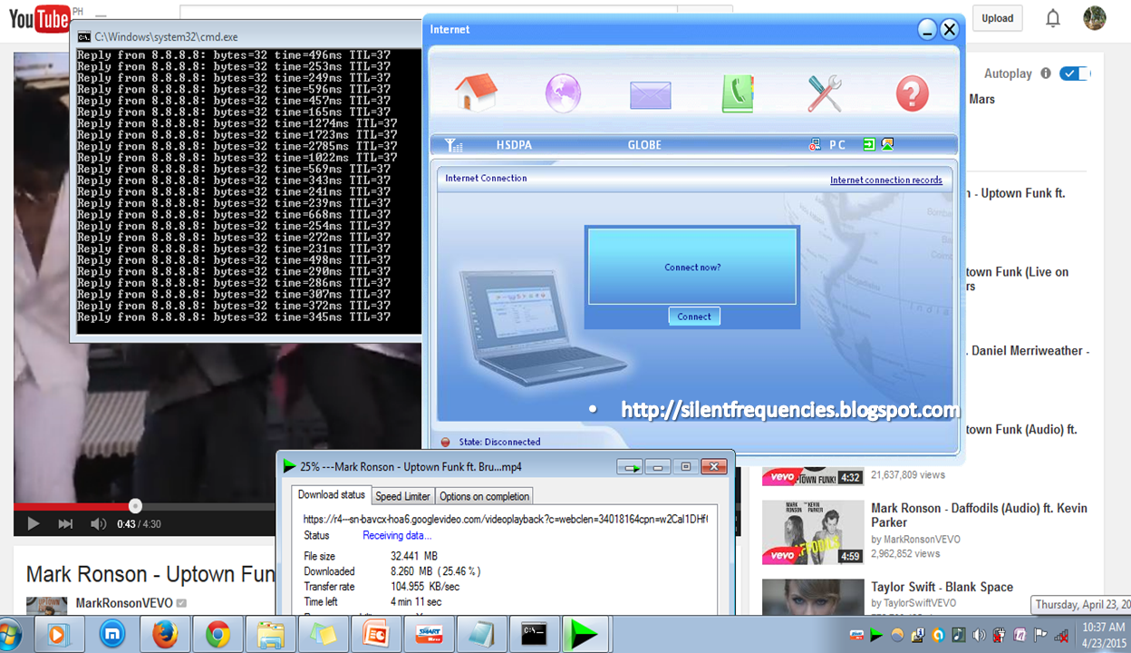Click the picture icon in dialer status bar
The height and width of the screenshot is (653, 1131).
click(887, 144)
